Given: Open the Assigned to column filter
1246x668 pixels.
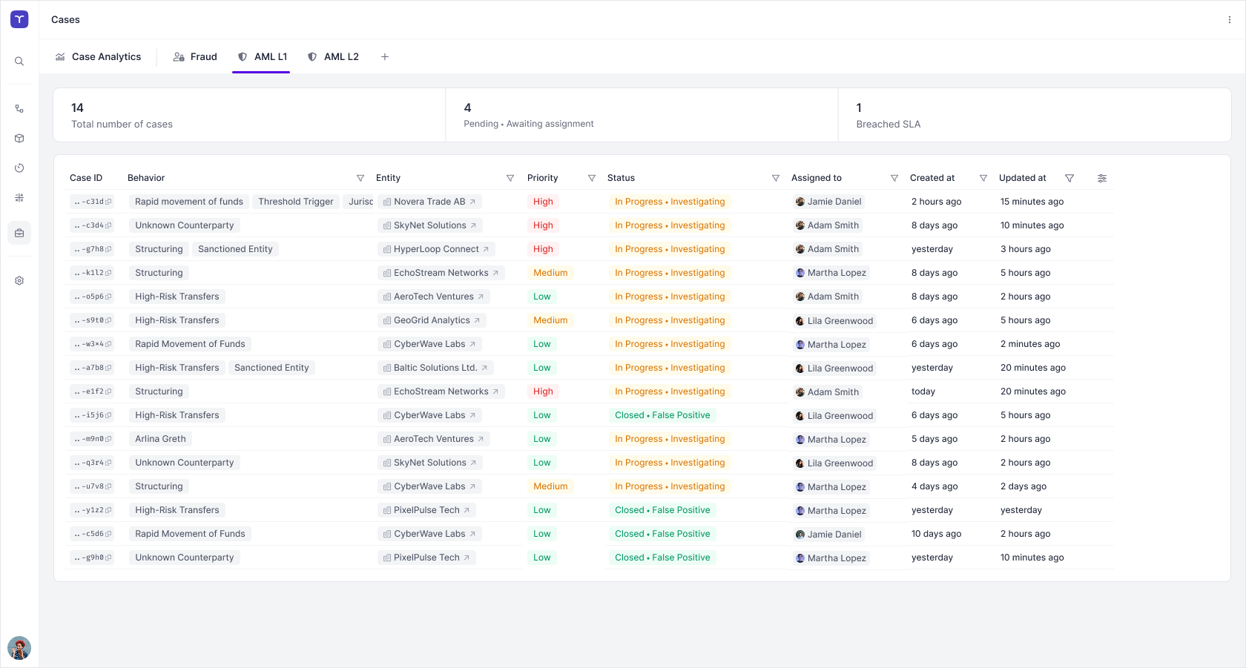Looking at the screenshot, I should 894,178.
